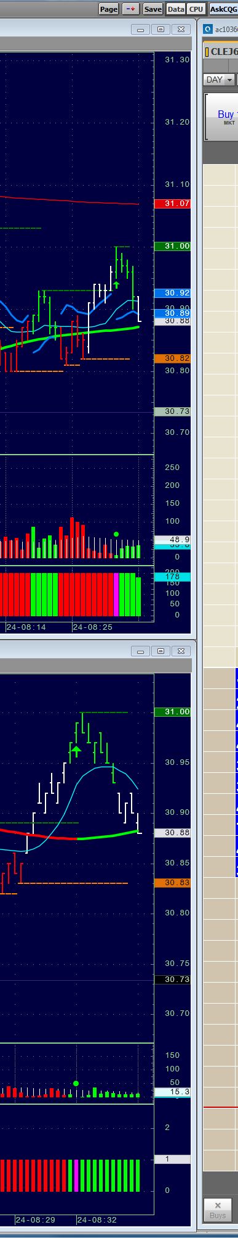Click green up arrow in upper chart

116,284
